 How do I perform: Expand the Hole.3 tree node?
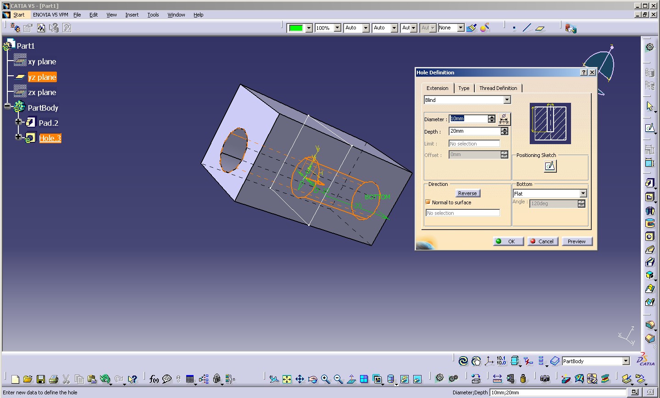point(18,137)
